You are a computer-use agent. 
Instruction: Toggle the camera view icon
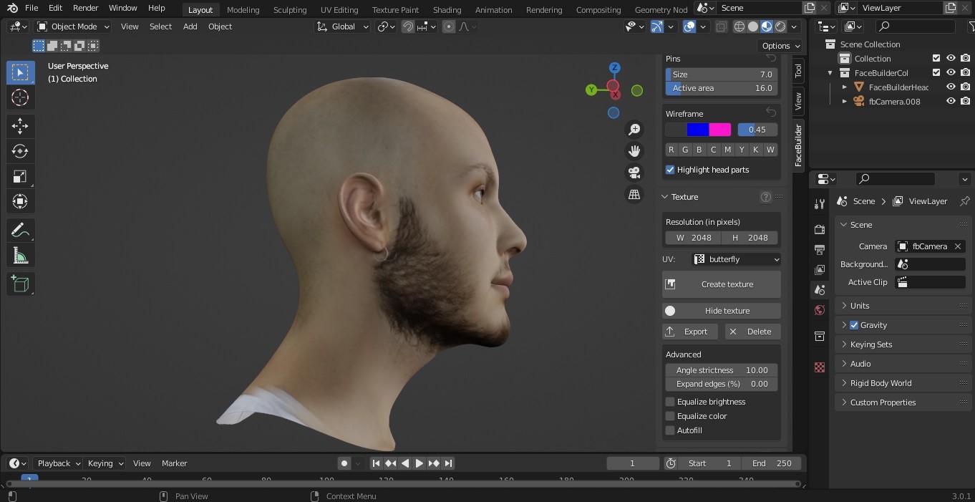[634, 173]
